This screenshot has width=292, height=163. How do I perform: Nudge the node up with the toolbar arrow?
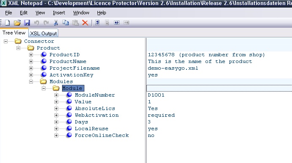click(x=97, y=23)
